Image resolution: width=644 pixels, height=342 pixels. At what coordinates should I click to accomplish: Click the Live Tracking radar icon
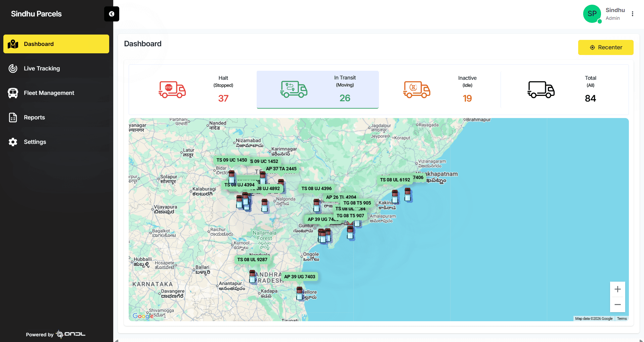[13, 68]
